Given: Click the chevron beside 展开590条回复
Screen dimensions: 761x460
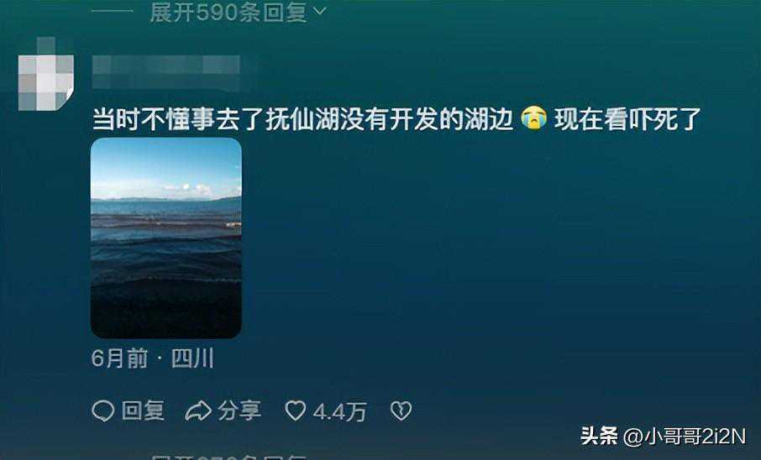Looking at the screenshot, I should pyautogui.click(x=319, y=11).
